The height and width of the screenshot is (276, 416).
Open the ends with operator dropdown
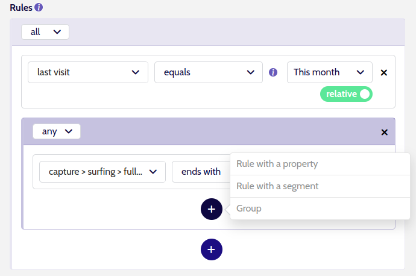click(x=201, y=172)
